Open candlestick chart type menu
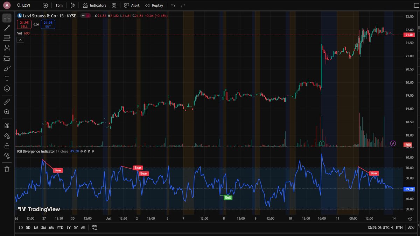 click(72, 6)
